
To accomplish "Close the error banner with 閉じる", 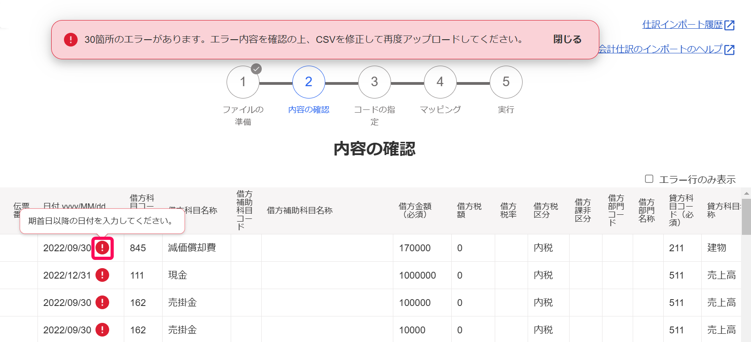I will (567, 39).
